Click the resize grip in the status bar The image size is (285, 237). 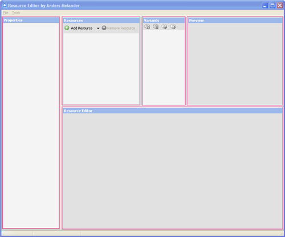tap(282, 233)
